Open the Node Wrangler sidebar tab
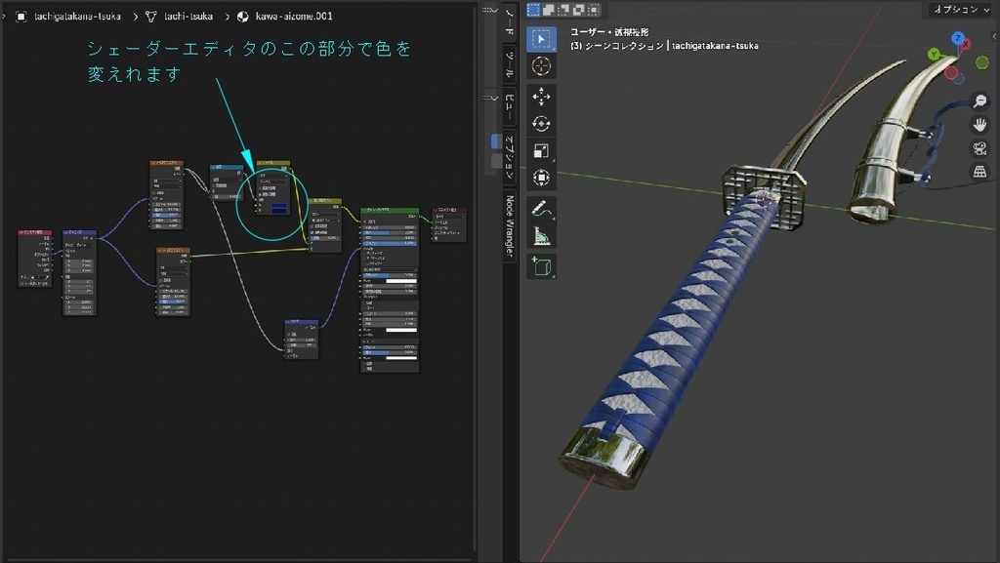The image size is (1000, 563). (x=509, y=226)
